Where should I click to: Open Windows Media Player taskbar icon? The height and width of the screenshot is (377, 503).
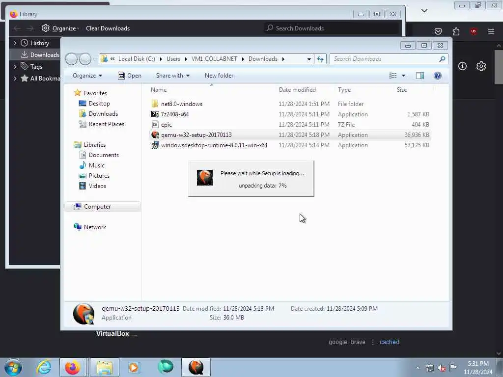point(134,367)
